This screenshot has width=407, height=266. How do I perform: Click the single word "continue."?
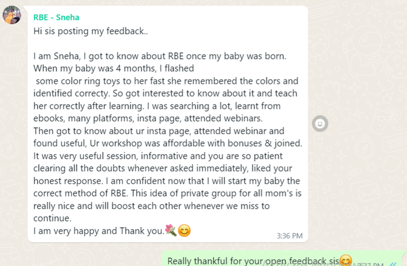[53, 218]
